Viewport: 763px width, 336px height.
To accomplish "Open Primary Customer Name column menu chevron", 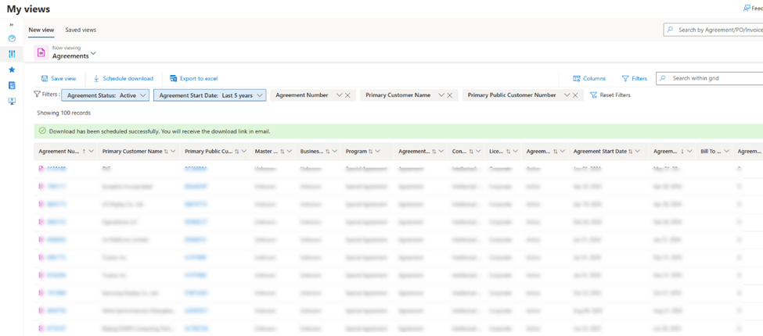I will pyautogui.click(x=173, y=152).
